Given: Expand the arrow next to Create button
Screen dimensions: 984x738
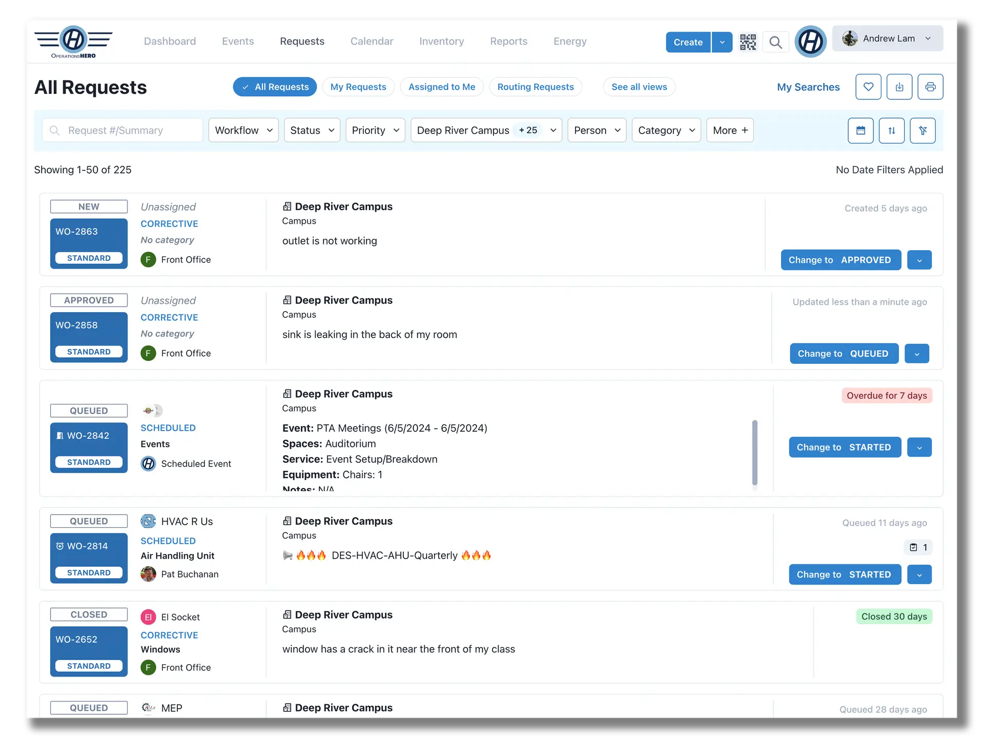Looking at the screenshot, I should (x=722, y=42).
